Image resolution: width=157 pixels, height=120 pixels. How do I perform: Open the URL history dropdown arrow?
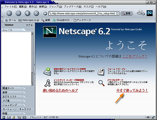point(117,13)
